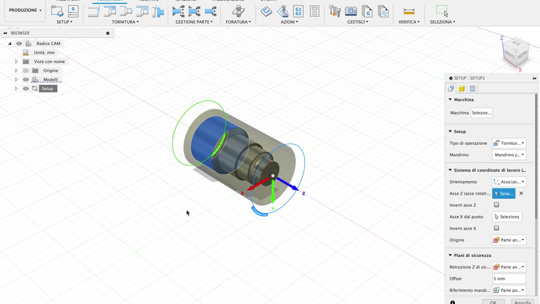Open the TORNITURA toolbar menu
The width and height of the screenshot is (540, 304).
[125, 22]
